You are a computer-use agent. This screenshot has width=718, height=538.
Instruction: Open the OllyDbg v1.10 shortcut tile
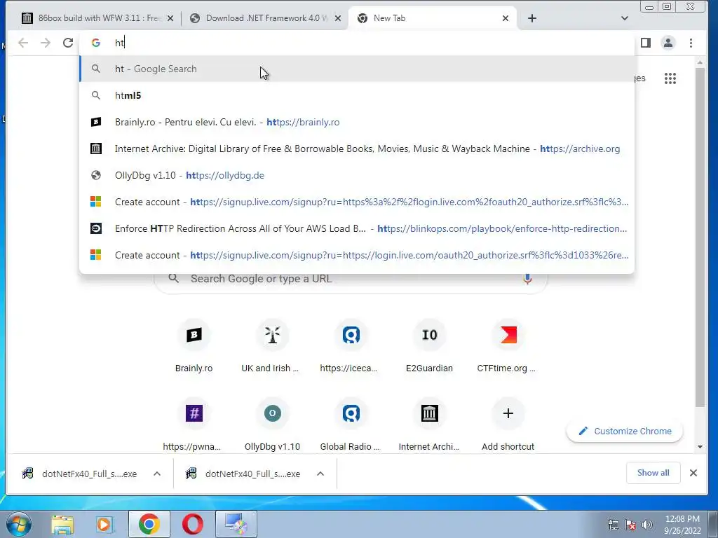click(273, 425)
